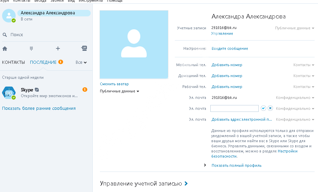Open the 'Все' filter dropdown
Viewport: 318px width, 192px height.
pos(81,62)
